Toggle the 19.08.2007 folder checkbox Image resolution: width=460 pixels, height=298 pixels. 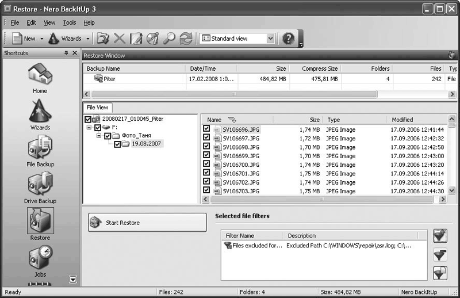coord(117,144)
